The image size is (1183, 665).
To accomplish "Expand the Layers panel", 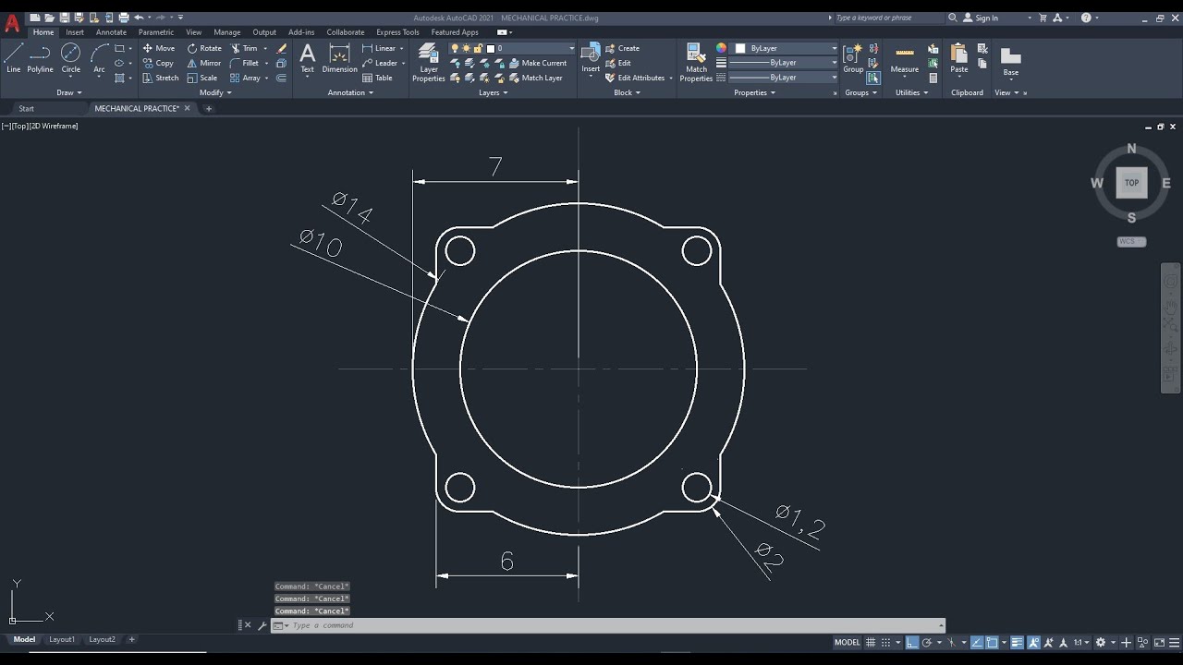I will [493, 92].
